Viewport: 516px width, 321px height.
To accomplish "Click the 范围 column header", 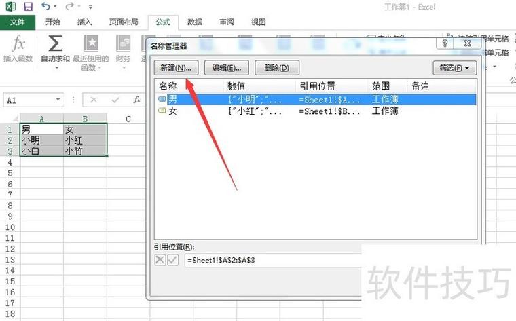I will 387,86.
